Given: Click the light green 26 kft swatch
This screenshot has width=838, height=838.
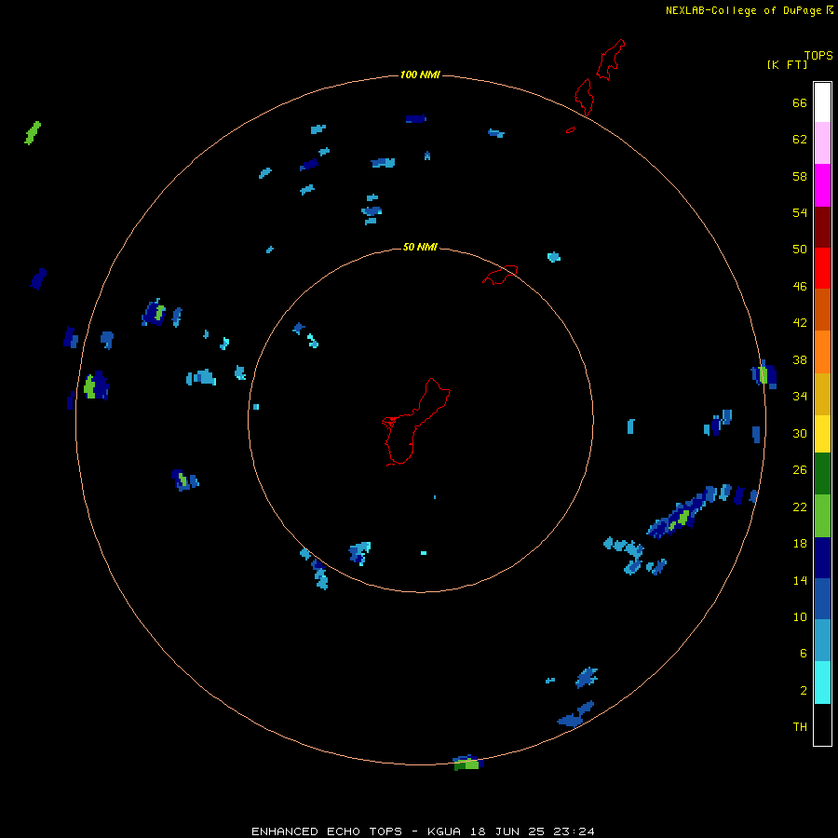Looking at the screenshot, I should [822, 515].
